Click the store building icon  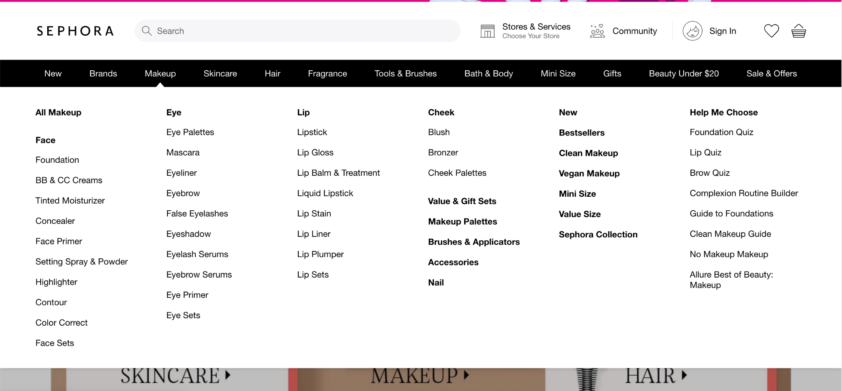pos(488,31)
